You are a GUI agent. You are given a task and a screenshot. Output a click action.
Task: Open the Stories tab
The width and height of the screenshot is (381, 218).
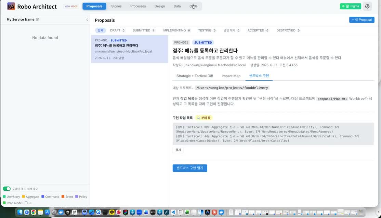click(x=116, y=6)
